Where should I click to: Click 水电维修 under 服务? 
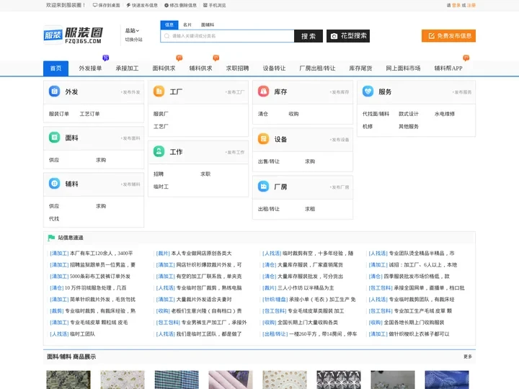445,114
